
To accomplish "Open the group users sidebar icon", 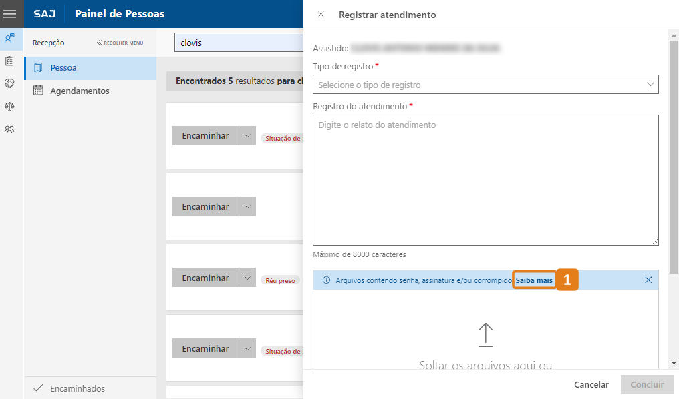I will 9,129.
